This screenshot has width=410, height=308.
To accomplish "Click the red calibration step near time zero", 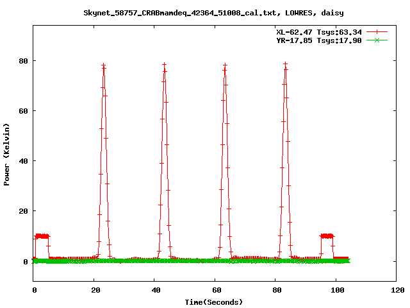I will point(42,236).
